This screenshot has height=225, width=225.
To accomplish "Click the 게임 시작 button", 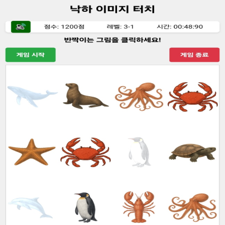I will click(x=30, y=55).
